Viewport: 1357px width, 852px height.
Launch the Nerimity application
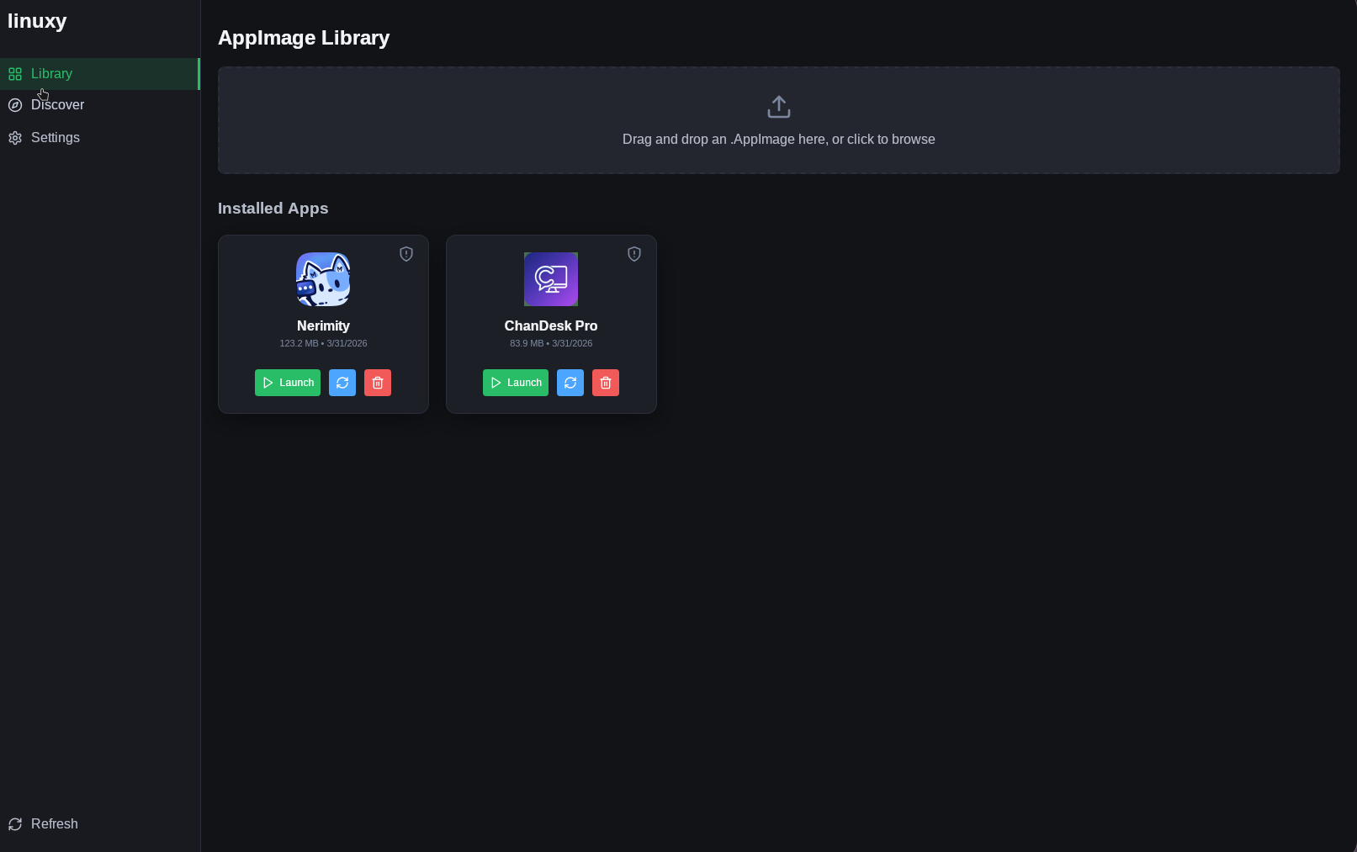pyautogui.click(x=287, y=383)
